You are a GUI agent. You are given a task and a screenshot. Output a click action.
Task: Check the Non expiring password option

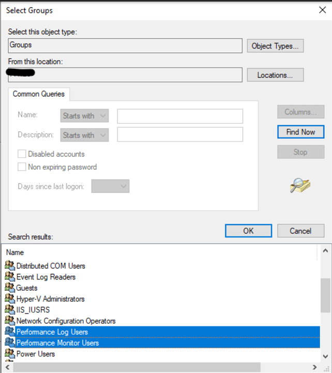22,167
